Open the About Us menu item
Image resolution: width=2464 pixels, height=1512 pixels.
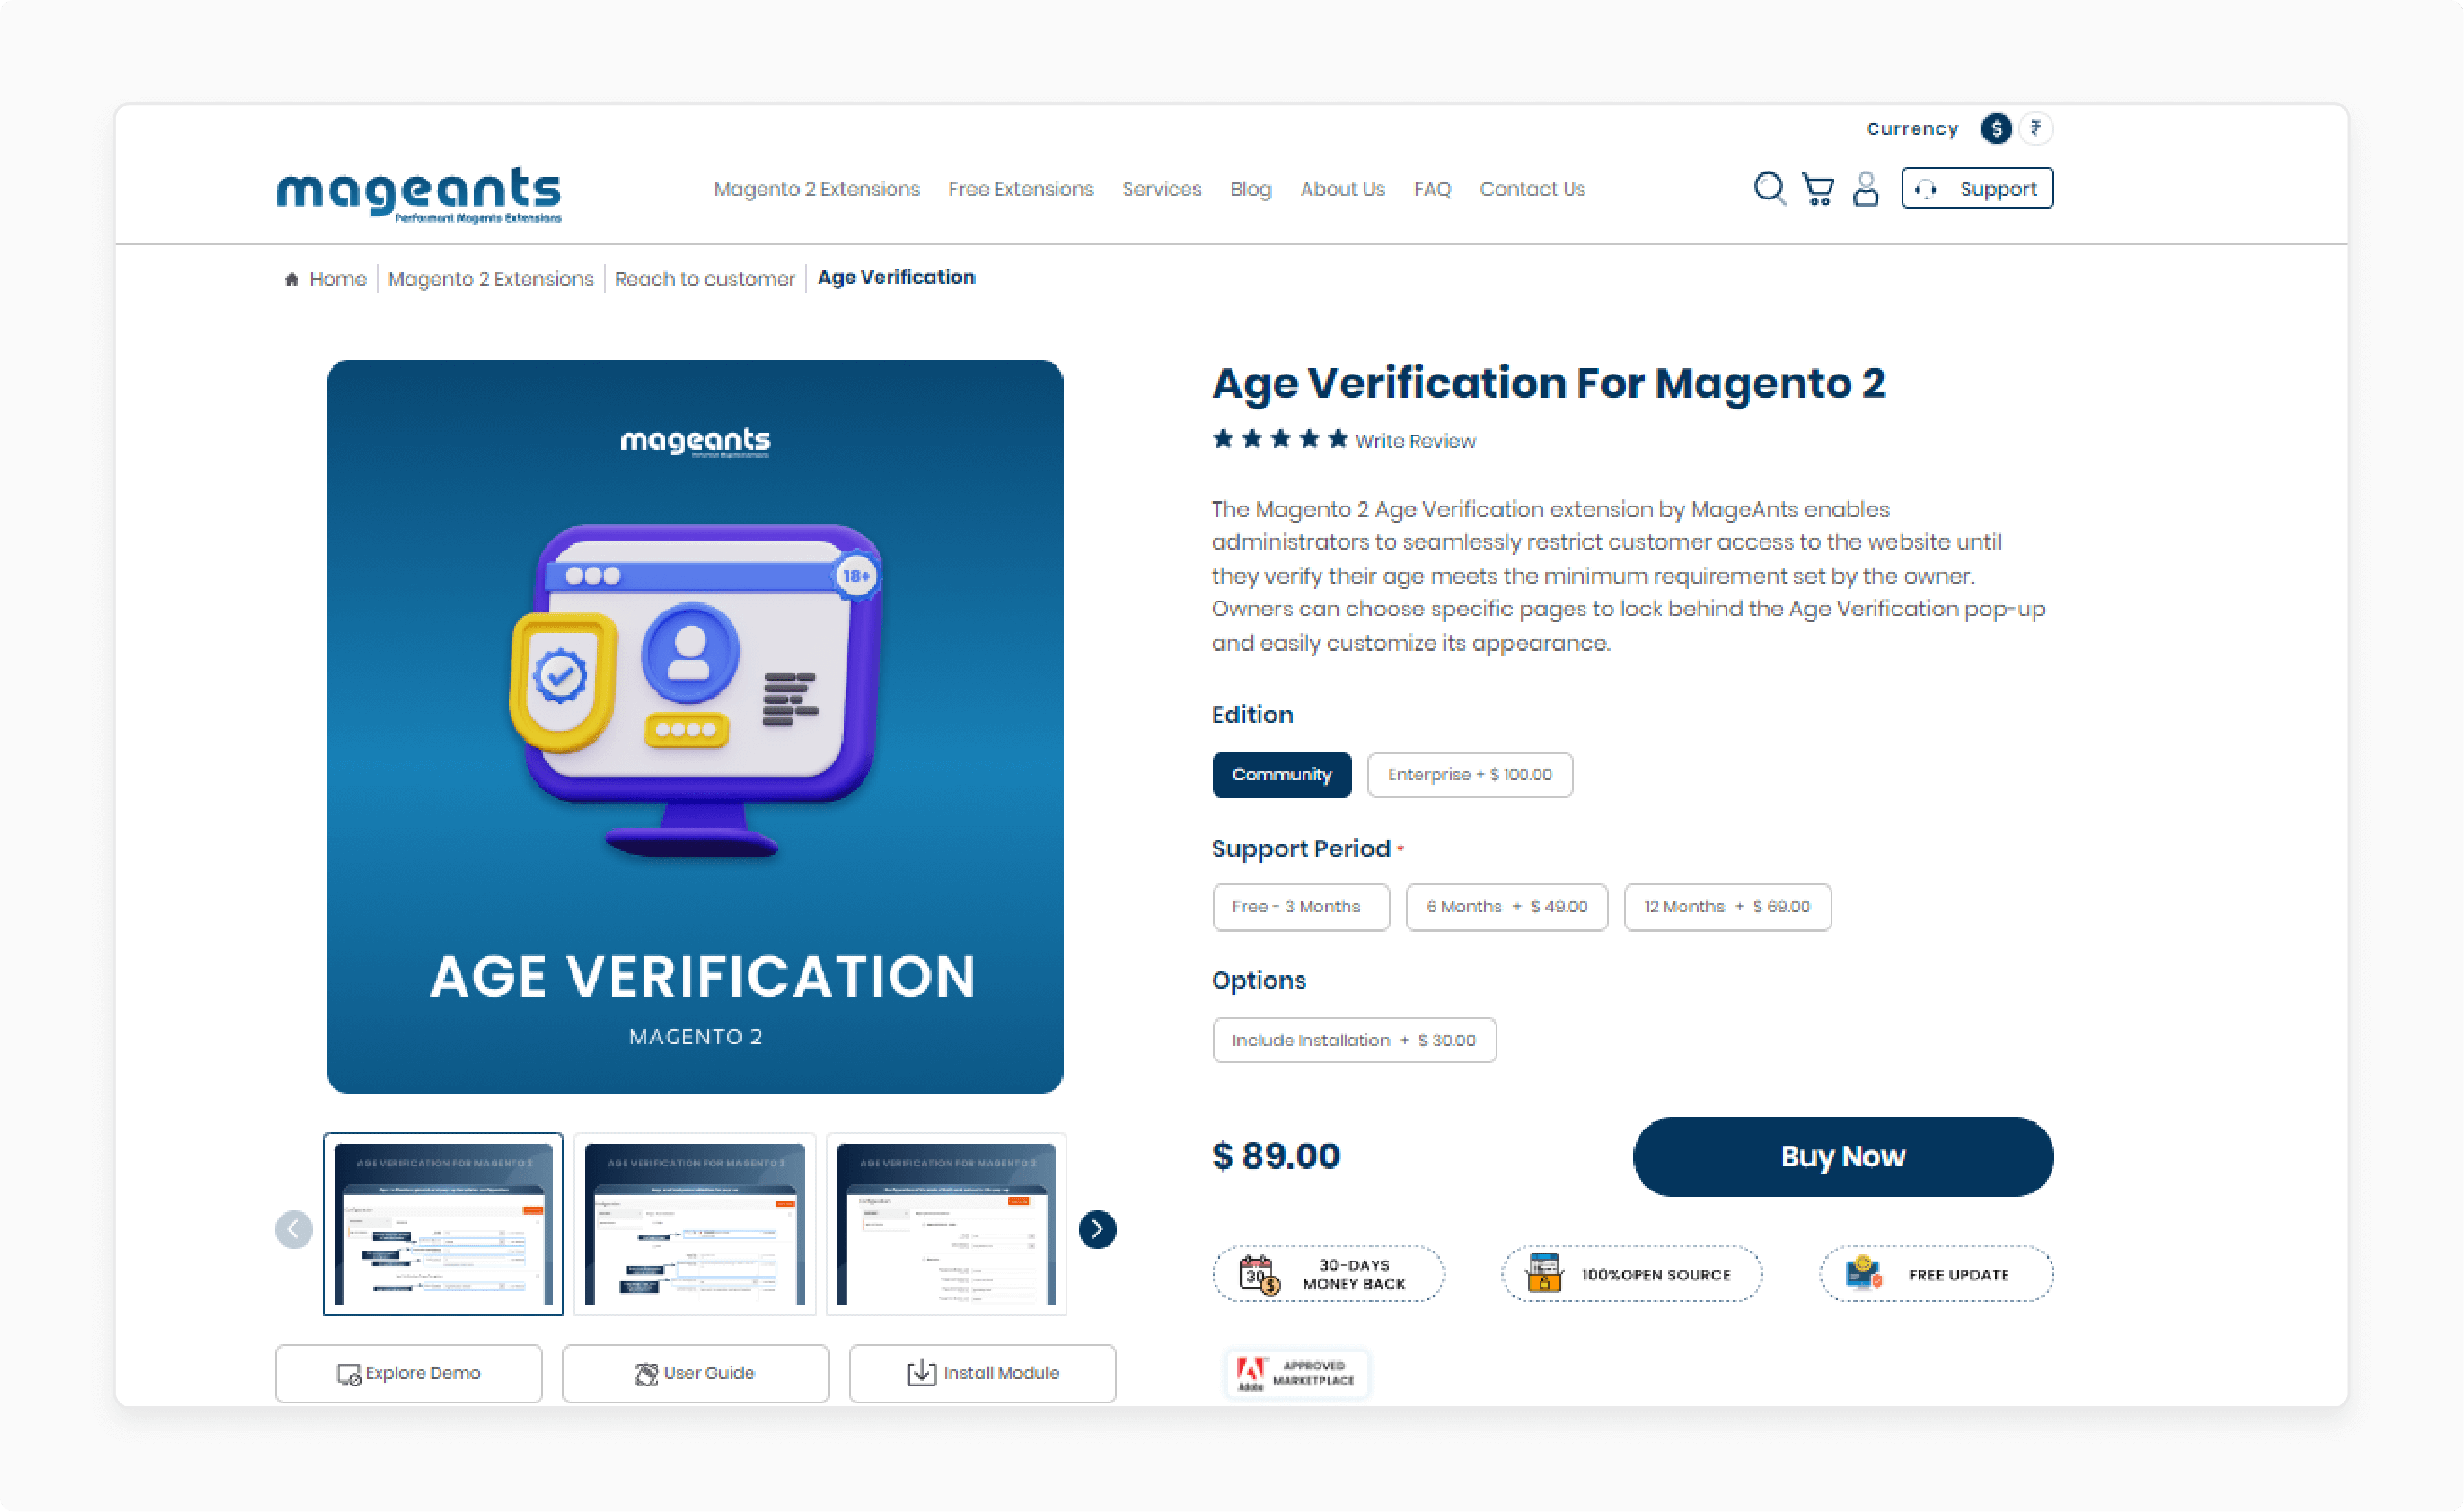(x=1342, y=189)
